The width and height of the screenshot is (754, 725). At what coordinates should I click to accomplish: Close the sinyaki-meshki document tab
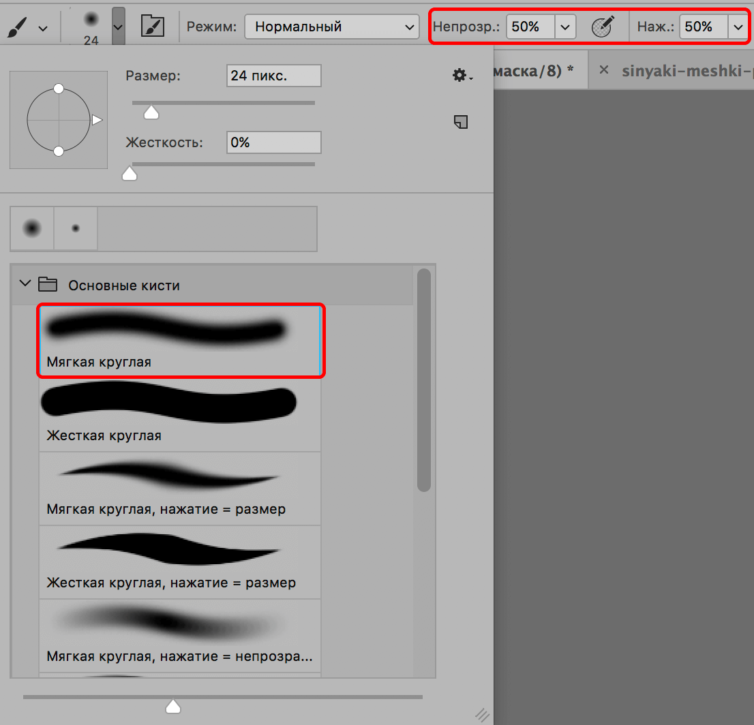click(603, 70)
